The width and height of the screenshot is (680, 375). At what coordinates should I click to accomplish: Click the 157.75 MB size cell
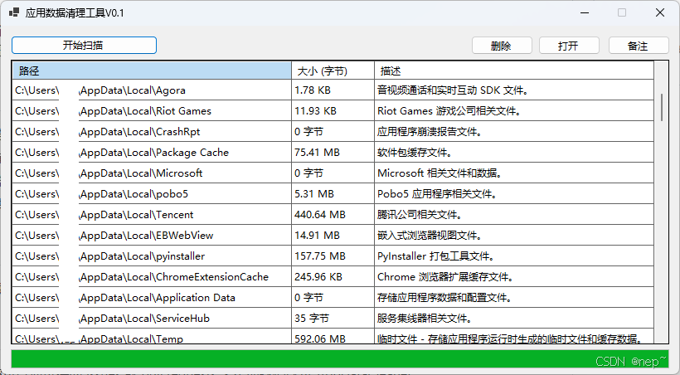click(x=333, y=256)
